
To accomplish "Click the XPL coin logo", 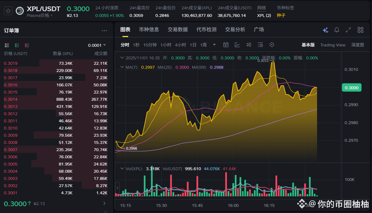I will pos(20,11).
